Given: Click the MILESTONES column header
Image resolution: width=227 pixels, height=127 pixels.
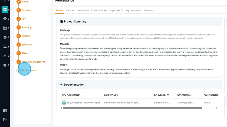Looking at the screenshot, I should (x=111, y=95).
